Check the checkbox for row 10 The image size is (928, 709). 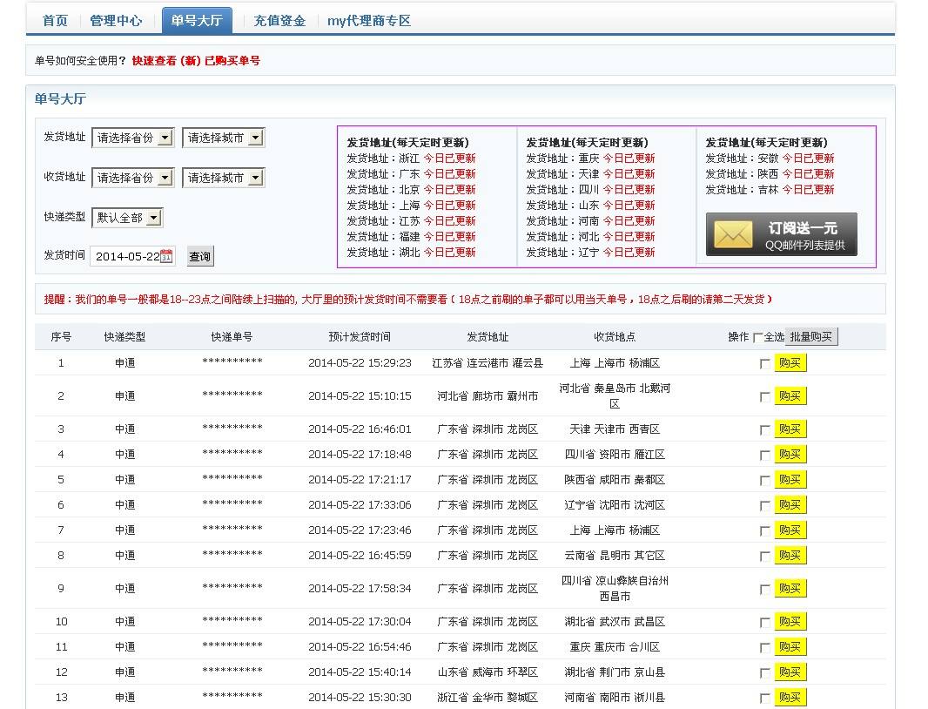point(764,623)
